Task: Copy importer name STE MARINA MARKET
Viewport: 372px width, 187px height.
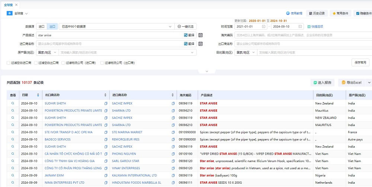Action: click(x=173, y=132)
